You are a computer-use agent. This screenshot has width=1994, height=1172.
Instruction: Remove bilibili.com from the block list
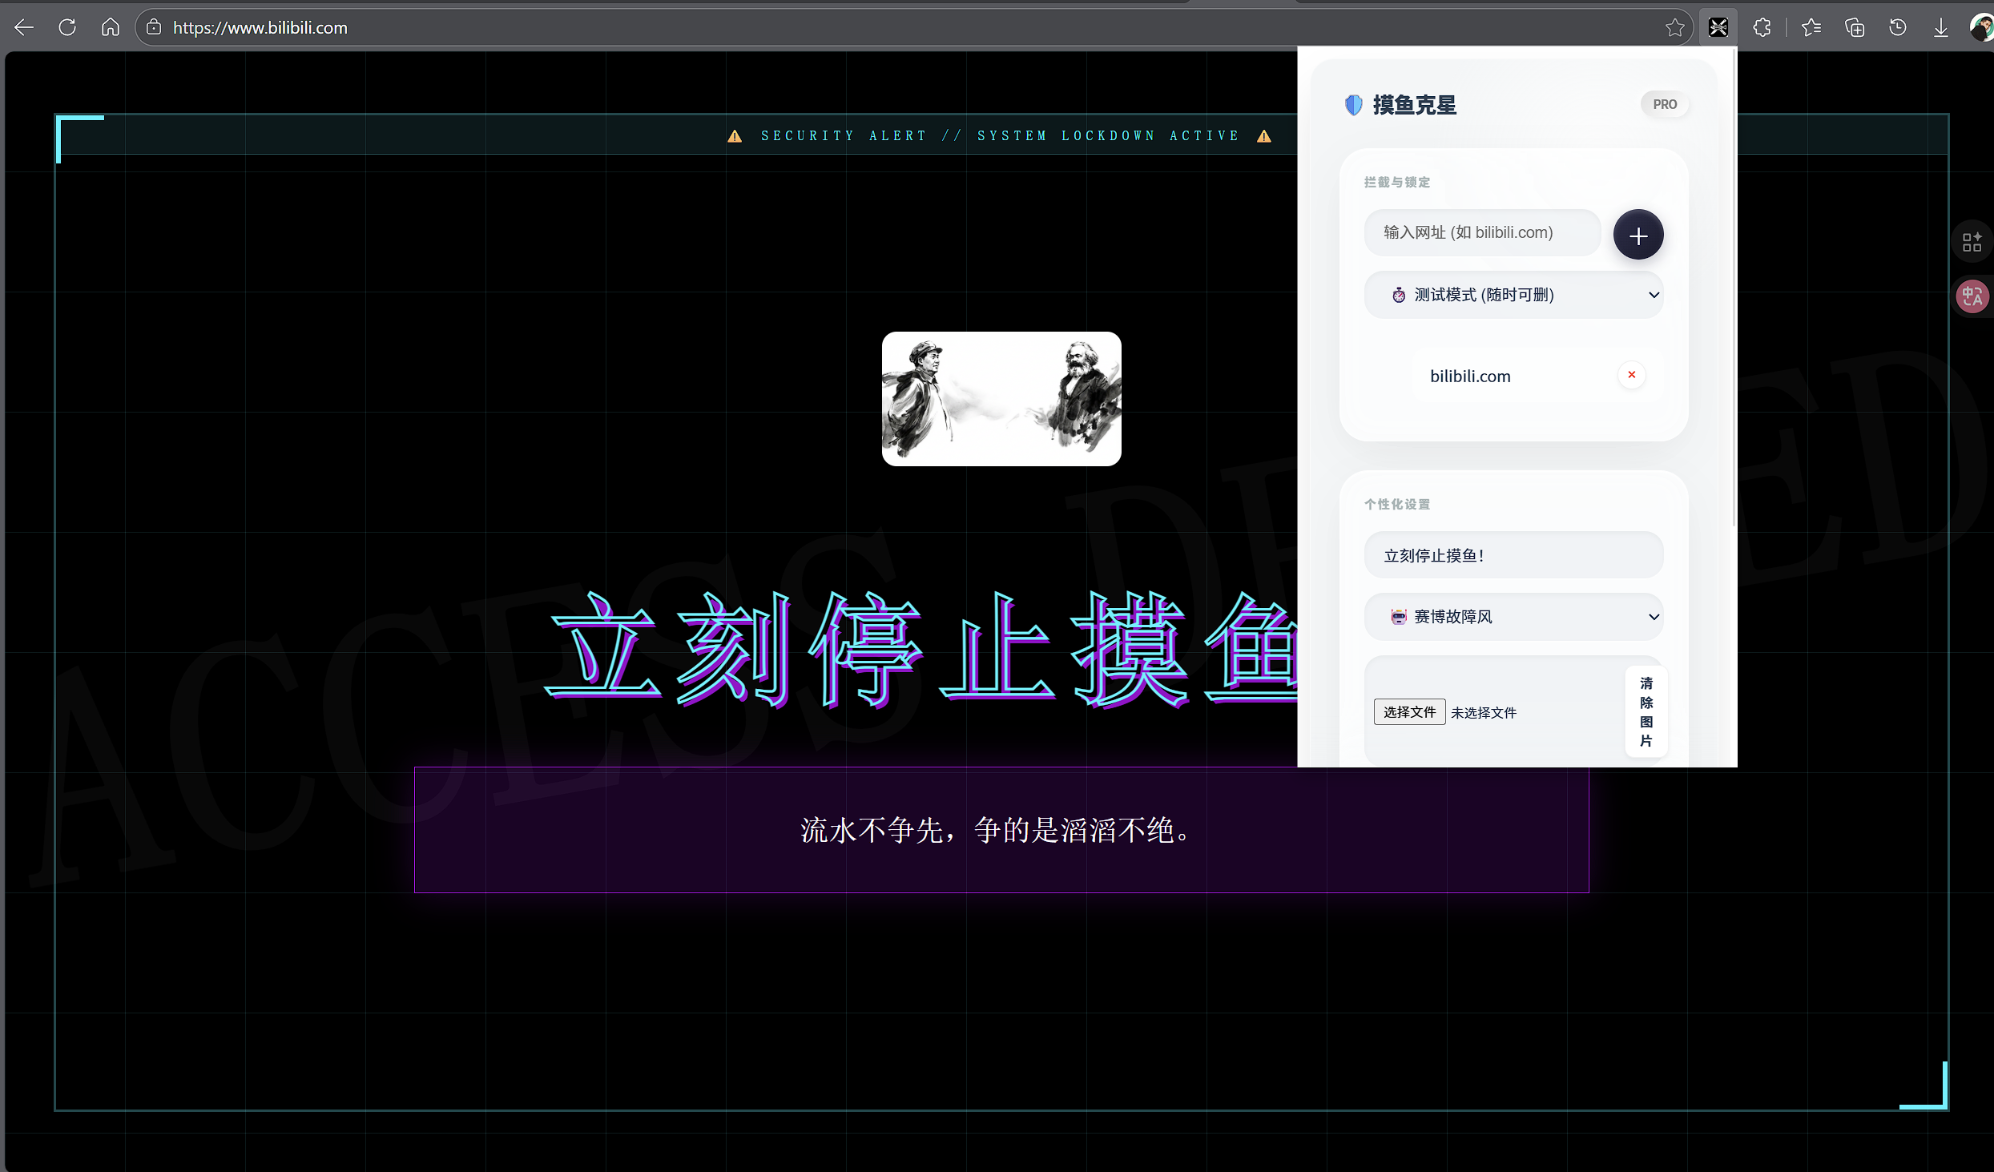click(x=1631, y=374)
